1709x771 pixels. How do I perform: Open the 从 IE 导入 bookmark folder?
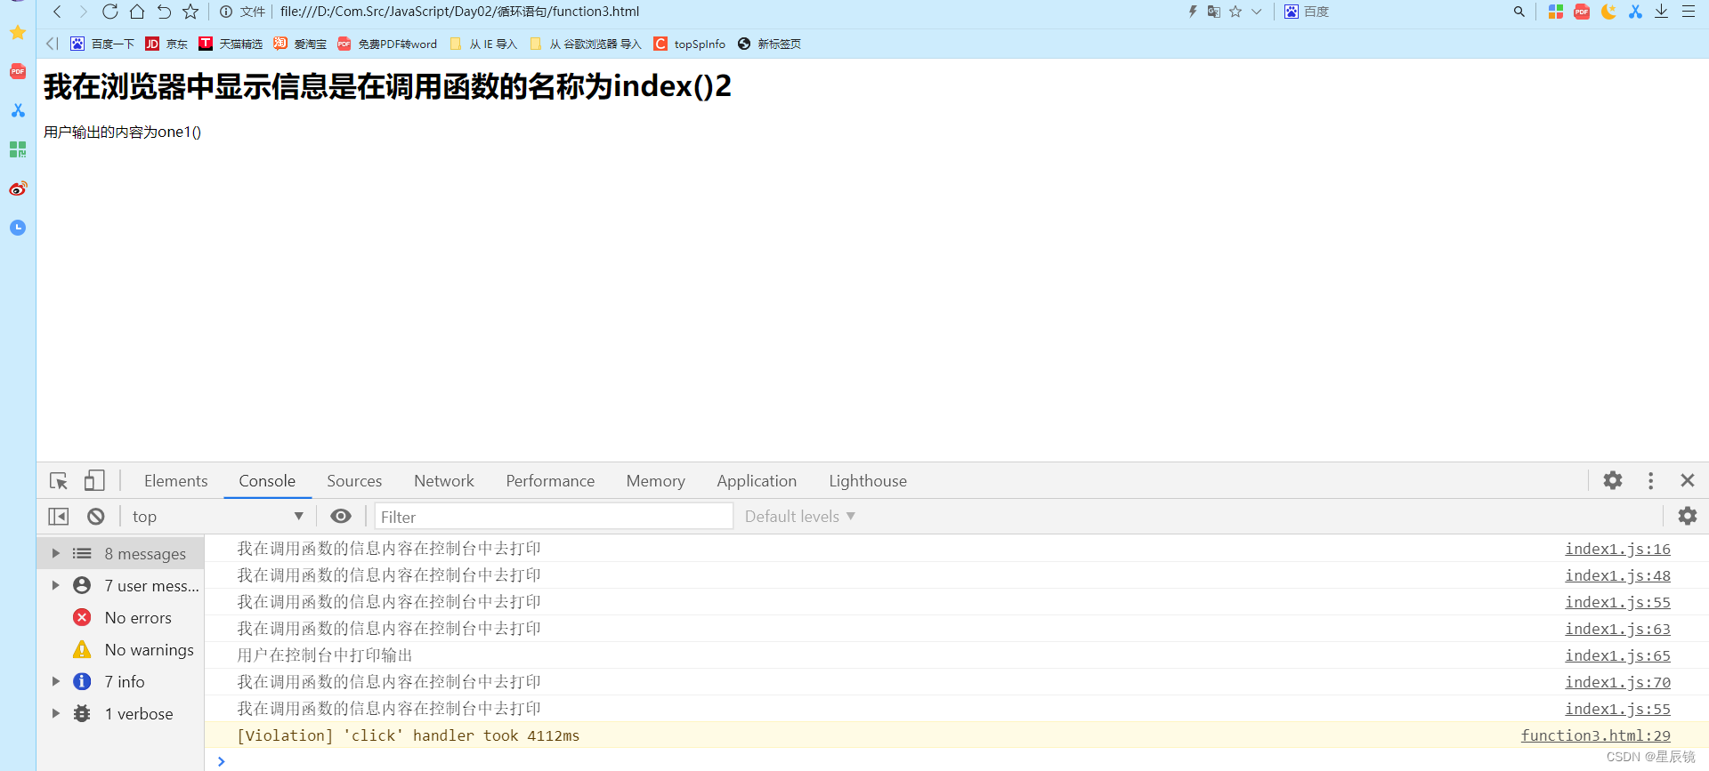coord(483,44)
